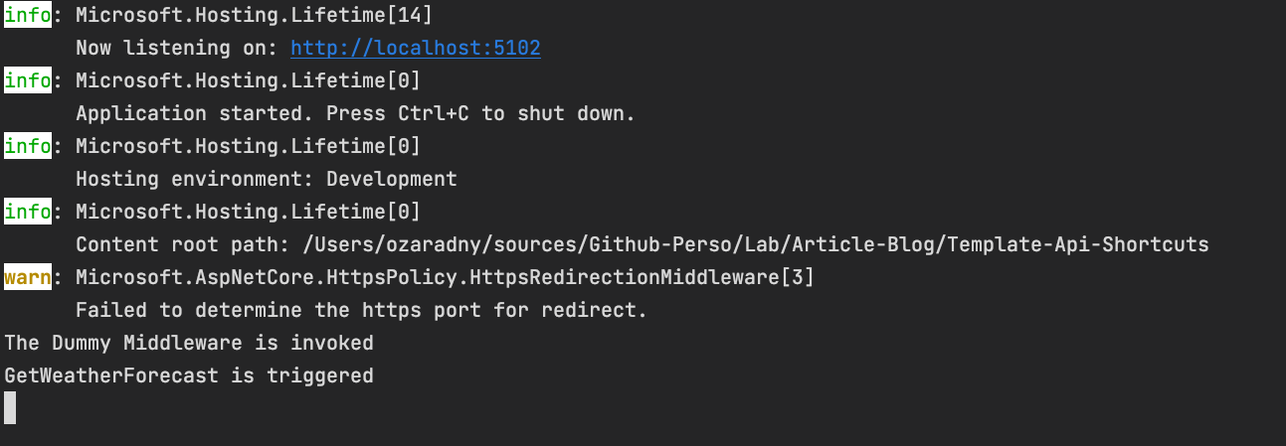1286x446 pixels.
Task: Open the http://localhost:5102 link
Action: (415, 48)
